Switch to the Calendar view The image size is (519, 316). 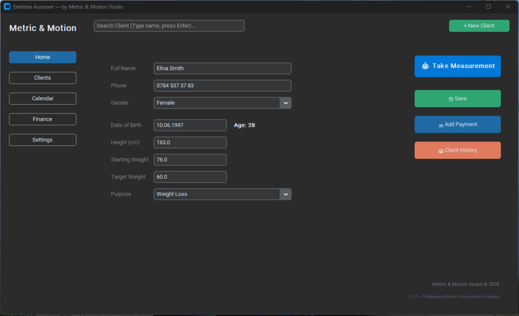pos(43,98)
